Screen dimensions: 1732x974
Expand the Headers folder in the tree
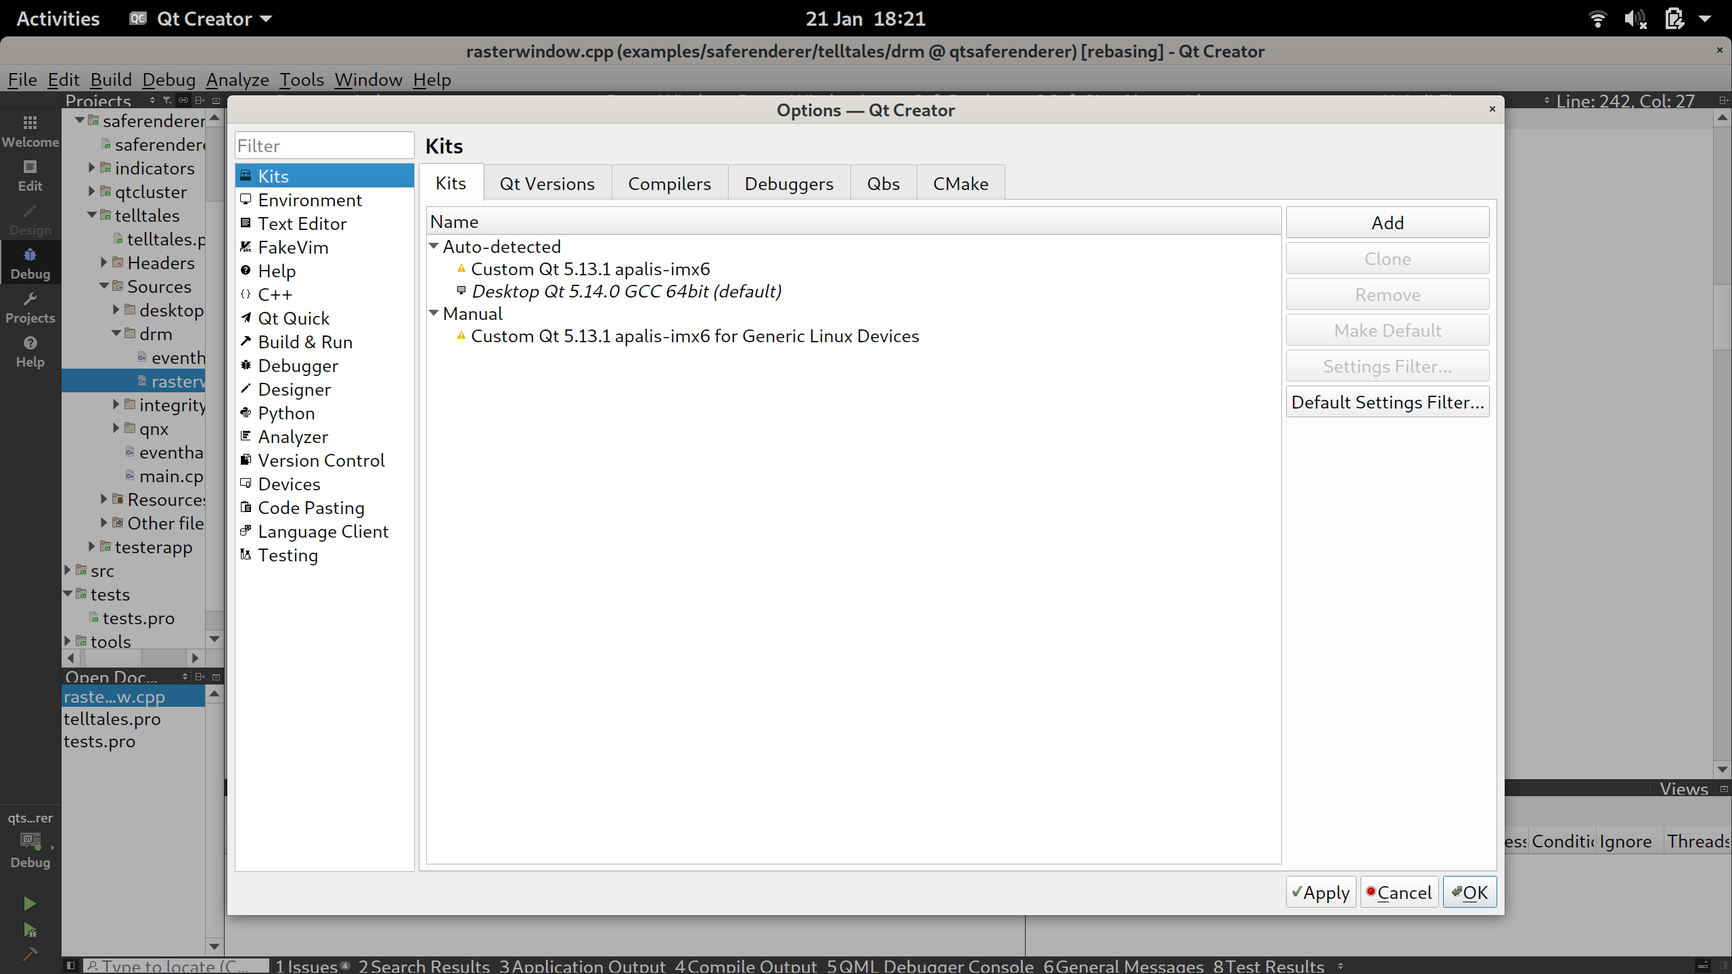[104, 262]
